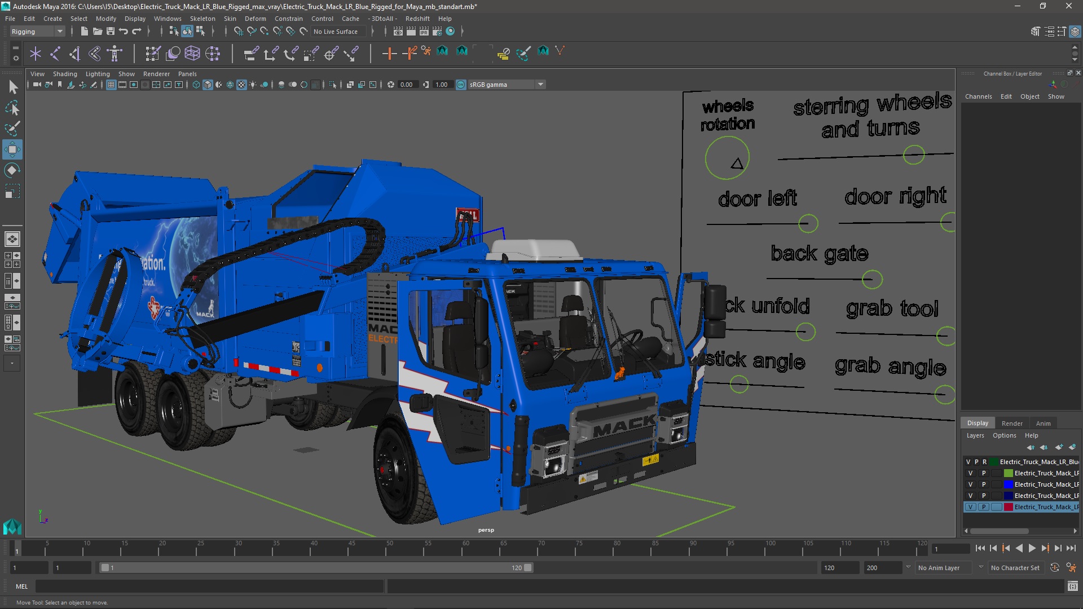Viewport: 1083px width, 609px height.
Task: Click the Maya logo icon bottom-left
Action: pos(12,527)
